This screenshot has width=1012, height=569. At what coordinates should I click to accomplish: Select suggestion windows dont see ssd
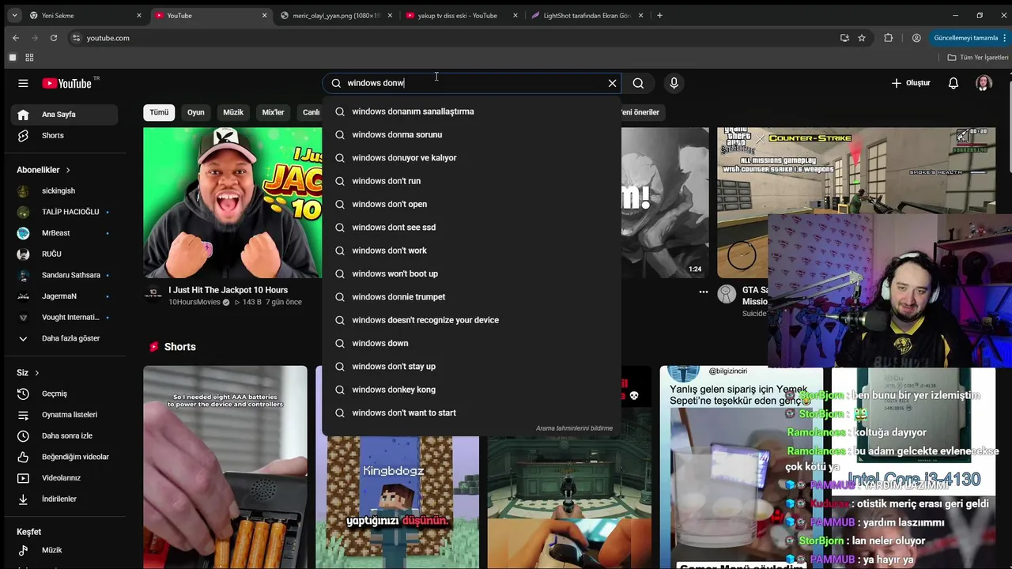pos(471,228)
